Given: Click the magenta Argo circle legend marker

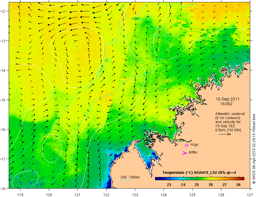Looking at the screenshot, I should 186,145.
